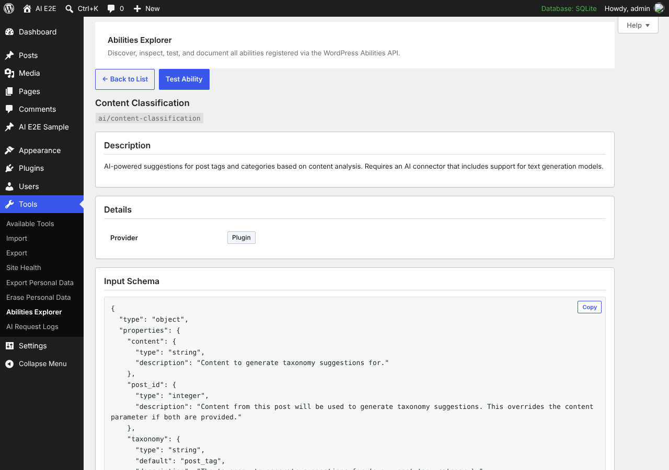The image size is (669, 470).
Task: Click the Plugin provider badge
Action: (241, 238)
